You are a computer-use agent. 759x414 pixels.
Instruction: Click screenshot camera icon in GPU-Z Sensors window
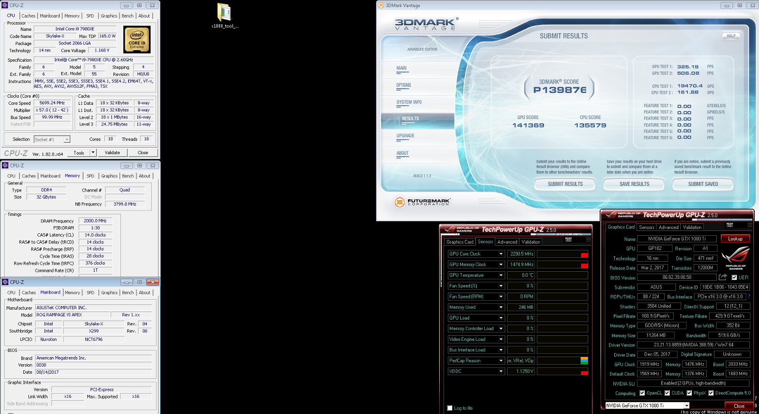point(568,239)
